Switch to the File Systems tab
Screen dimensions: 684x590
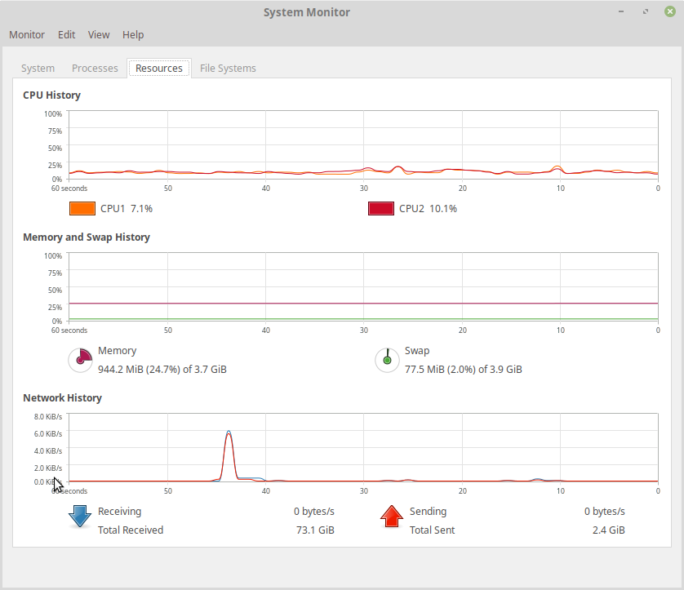(228, 68)
